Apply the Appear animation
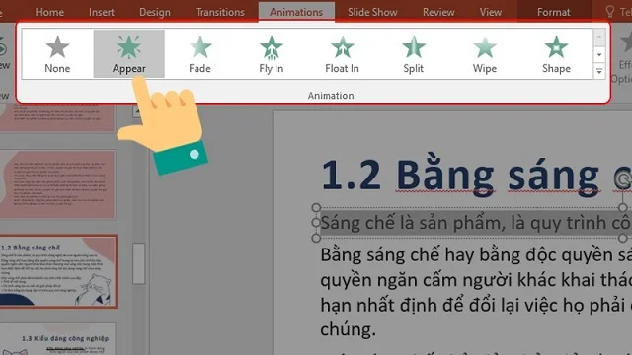 (129, 53)
